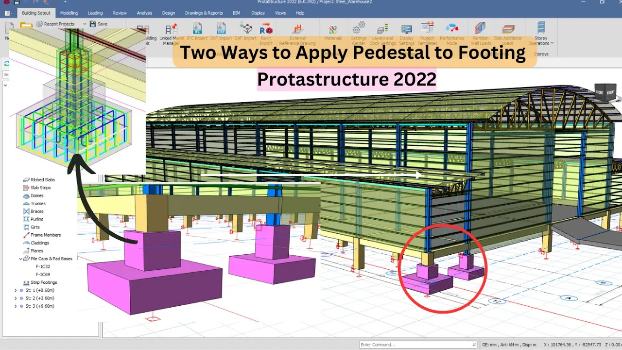The width and height of the screenshot is (622, 350).
Task: Expand the St: 1 (+0.60m) storey
Action: tap(16, 290)
